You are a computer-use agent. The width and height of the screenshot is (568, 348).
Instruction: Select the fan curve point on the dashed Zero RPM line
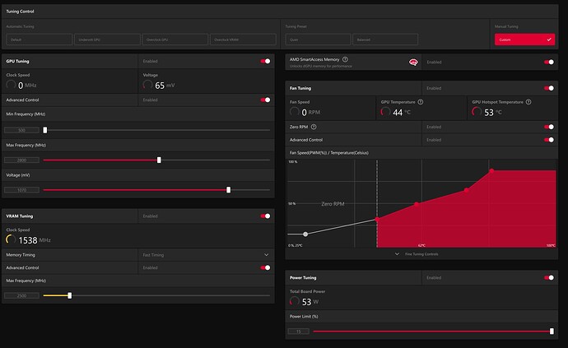tap(377, 220)
